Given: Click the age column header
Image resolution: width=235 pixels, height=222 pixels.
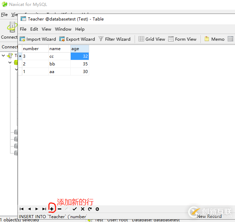Looking at the screenshot, I should click(x=80, y=49).
